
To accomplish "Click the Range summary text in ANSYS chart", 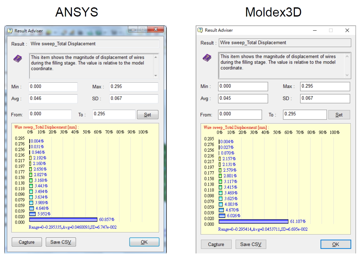I will point(72,227).
